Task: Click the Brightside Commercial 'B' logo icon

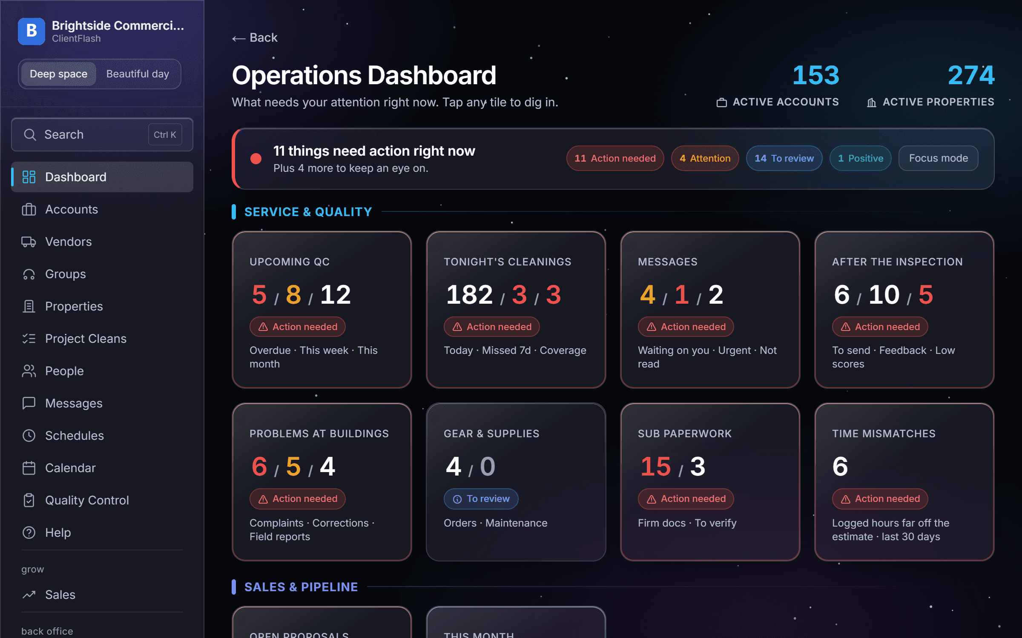Action: [32, 31]
